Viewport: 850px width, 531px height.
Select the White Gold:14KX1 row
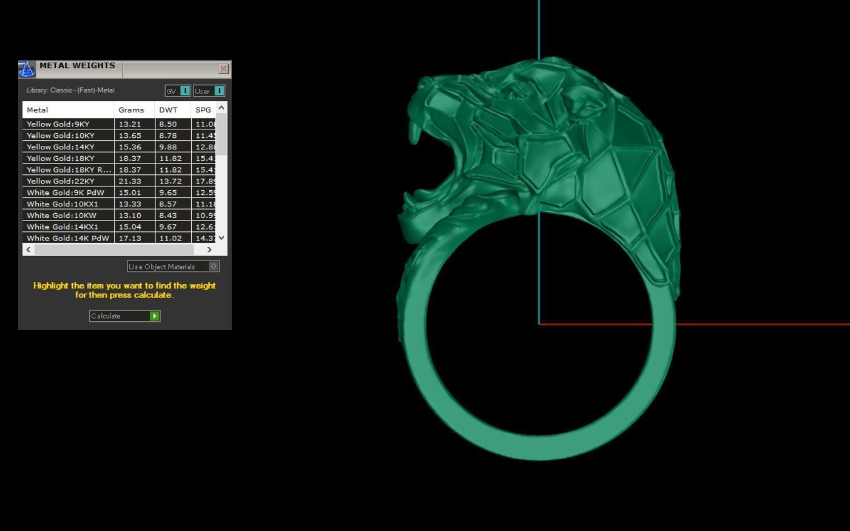pyautogui.click(x=119, y=226)
